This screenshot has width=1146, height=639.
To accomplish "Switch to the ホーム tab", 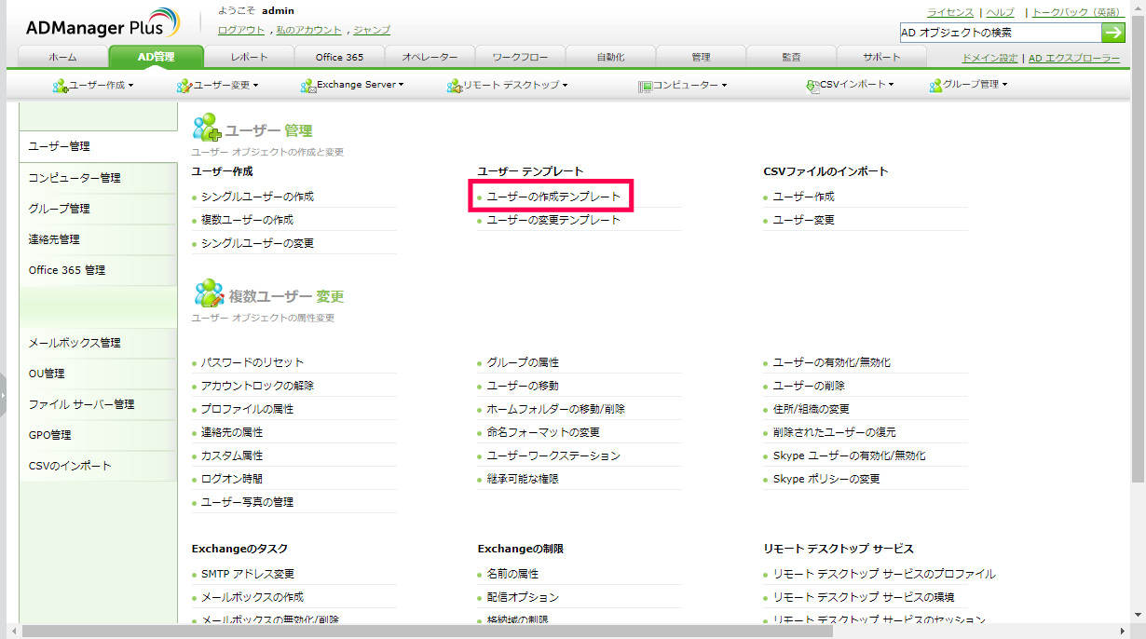I will [63, 57].
